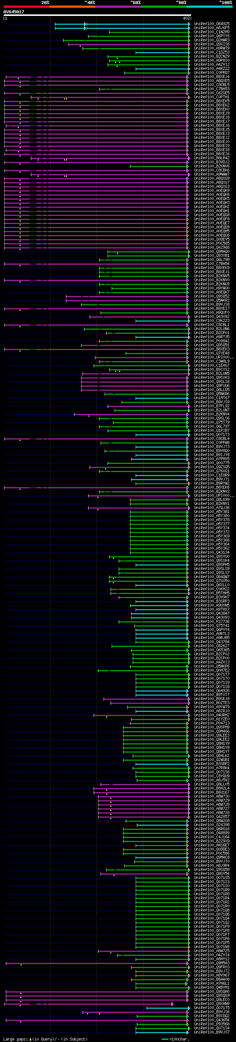Screen dimensions: 236x1042
Task: Select label UniRef100_A9THX7
Action: (212, 609)
